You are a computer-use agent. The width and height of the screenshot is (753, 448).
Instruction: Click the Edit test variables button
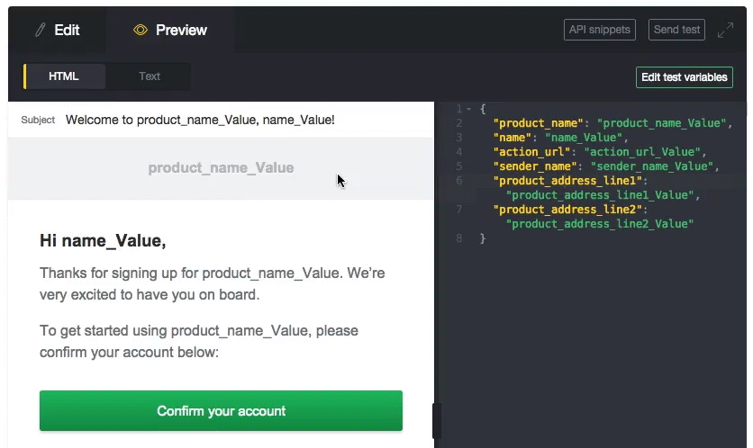pos(685,77)
